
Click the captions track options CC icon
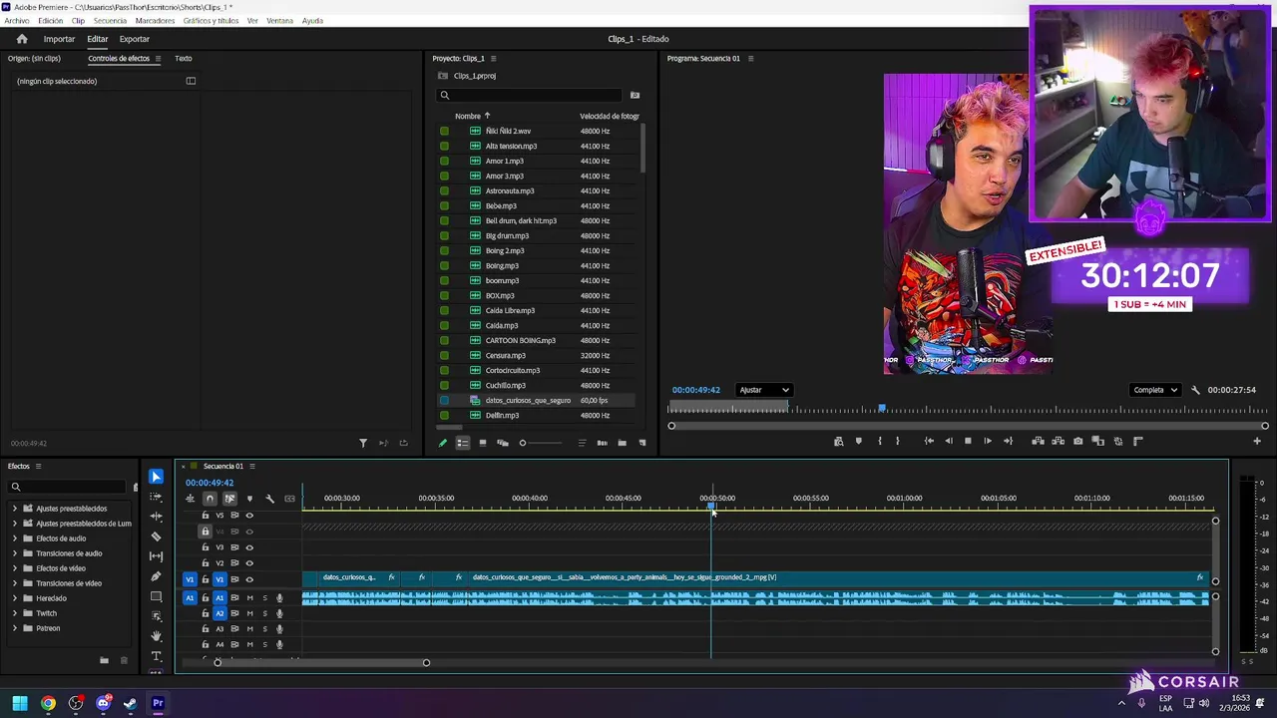pyautogui.click(x=289, y=499)
